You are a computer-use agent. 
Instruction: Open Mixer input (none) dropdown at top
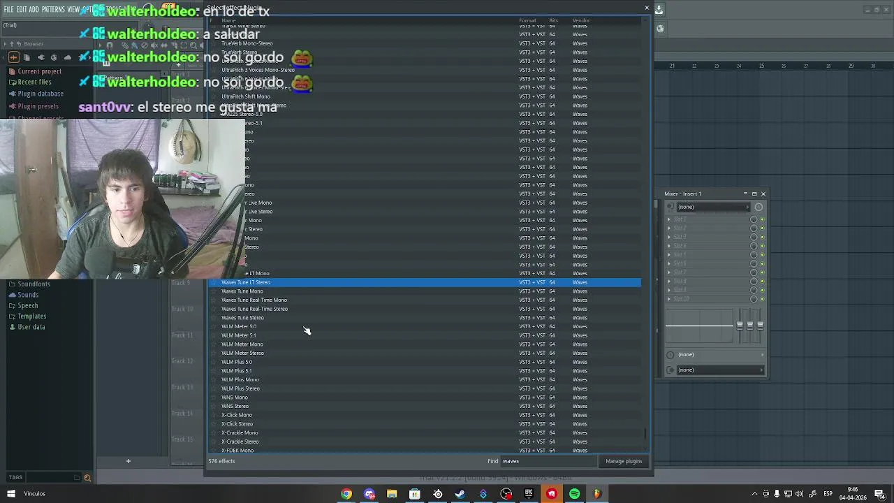click(713, 207)
